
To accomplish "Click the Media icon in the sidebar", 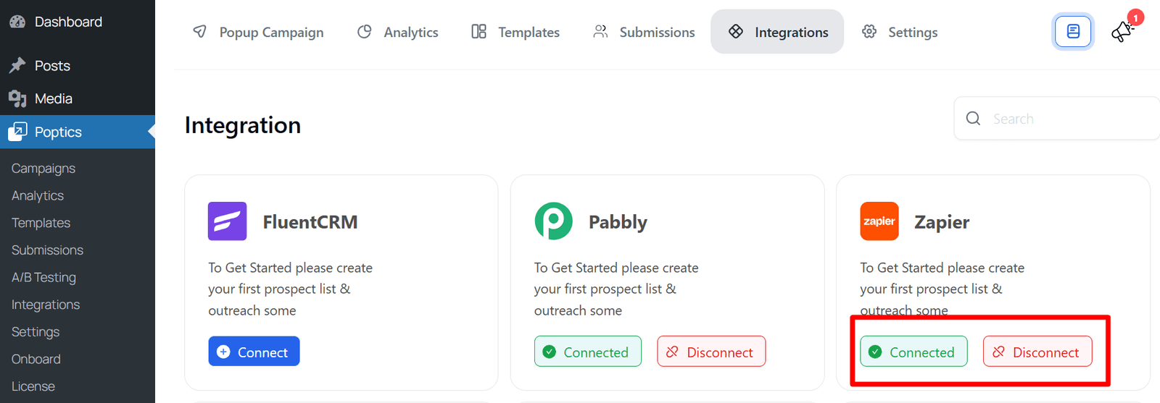I will coord(17,98).
